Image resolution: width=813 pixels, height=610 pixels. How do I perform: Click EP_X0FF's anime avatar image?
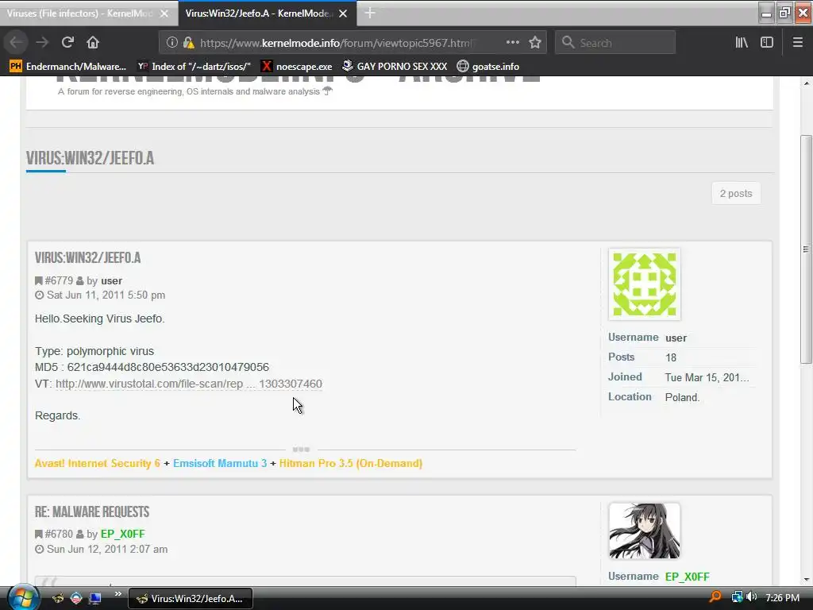point(645,531)
